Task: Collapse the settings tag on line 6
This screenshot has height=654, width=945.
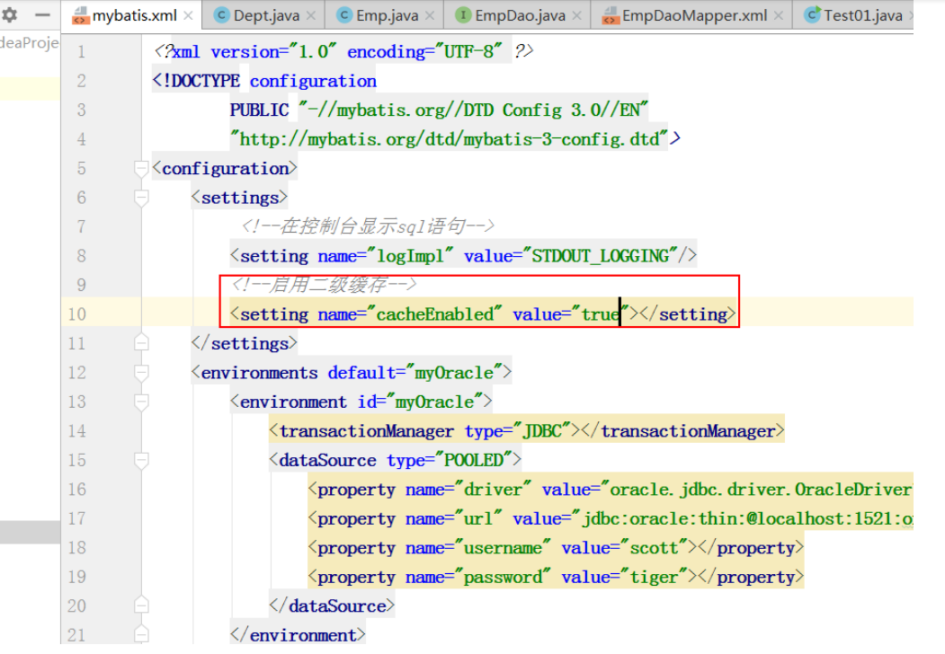Action: pyautogui.click(x=141, y=199)
